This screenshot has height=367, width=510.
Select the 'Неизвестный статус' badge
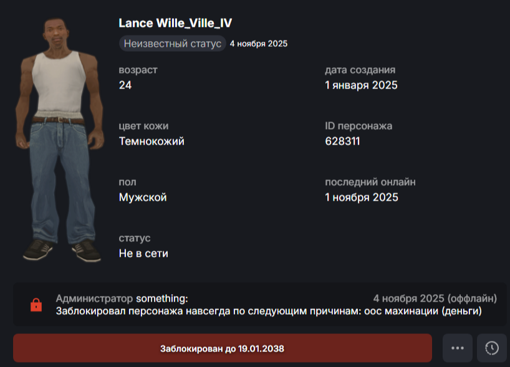172,44
